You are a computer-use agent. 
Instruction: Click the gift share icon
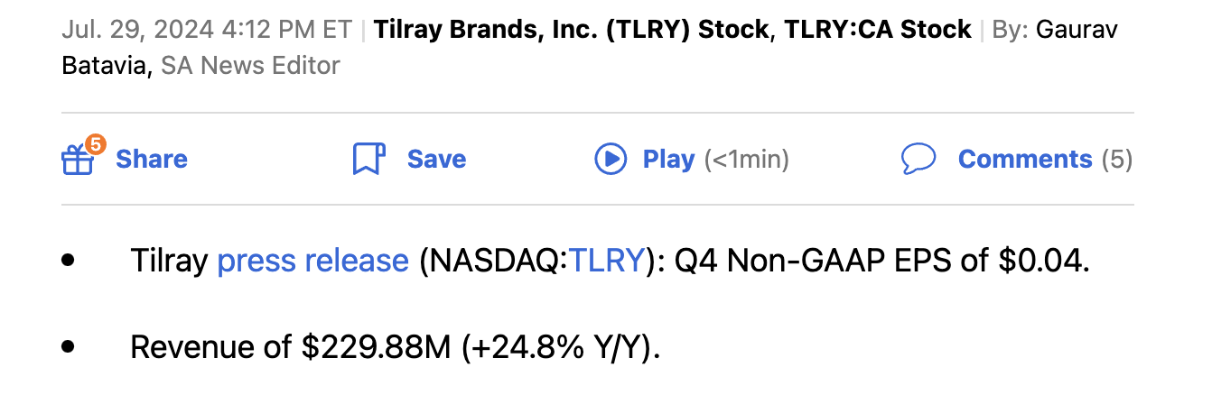pos(76,161)
